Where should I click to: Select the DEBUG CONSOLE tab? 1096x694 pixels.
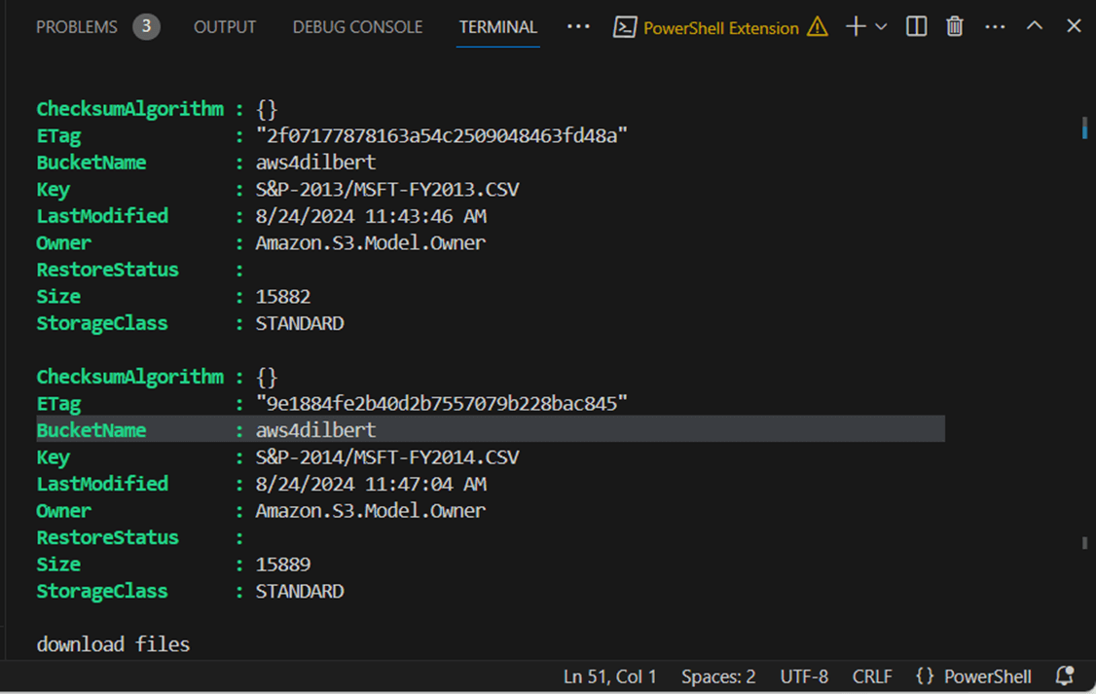click(x=357, y=27)
